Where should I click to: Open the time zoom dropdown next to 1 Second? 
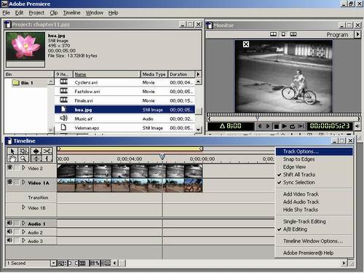pyautogui.click(x=53, y=263)
